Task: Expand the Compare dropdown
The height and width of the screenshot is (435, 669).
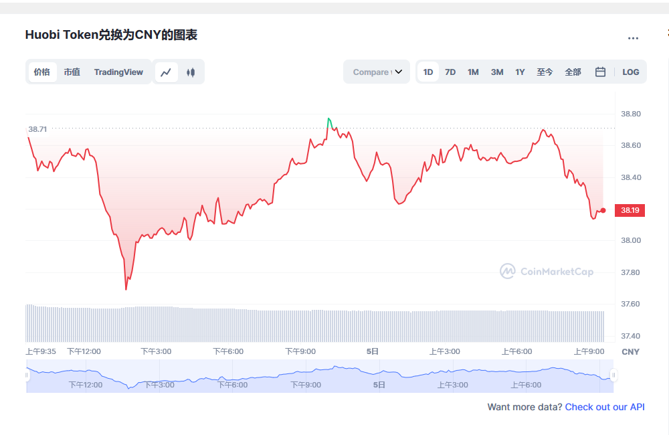Action: pos(377,72)
